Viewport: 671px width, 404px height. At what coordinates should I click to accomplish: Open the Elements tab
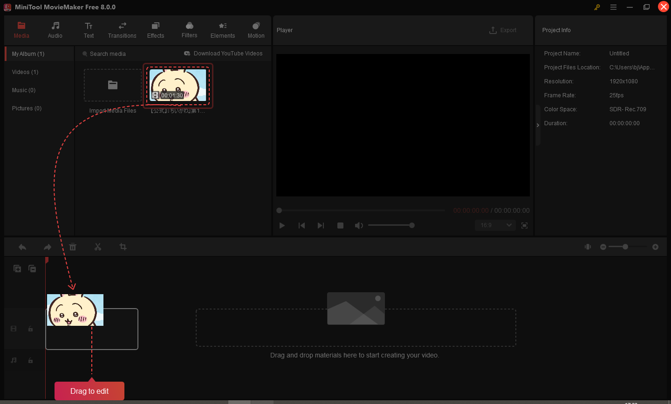(223, 30)
